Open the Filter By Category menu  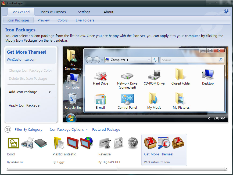coord(28,129)
